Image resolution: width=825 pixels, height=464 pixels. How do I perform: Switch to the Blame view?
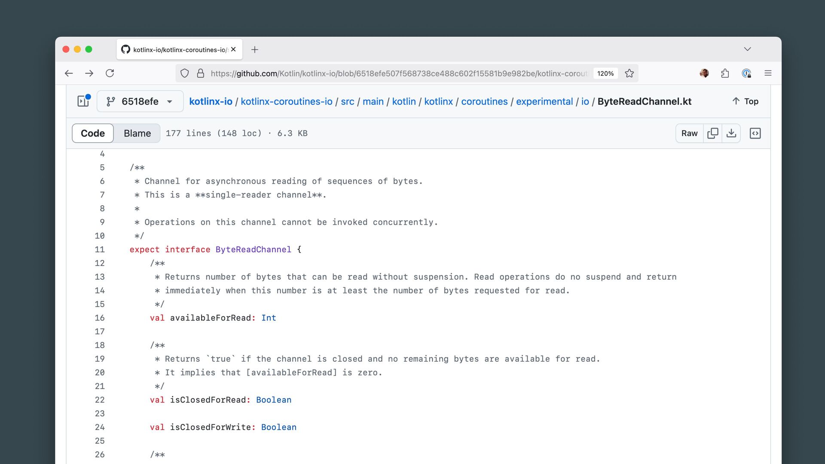tap(137, 133)
